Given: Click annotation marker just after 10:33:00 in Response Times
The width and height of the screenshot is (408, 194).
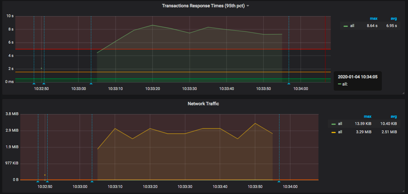Looking at the screenshot, I should [x=91, y=84].
